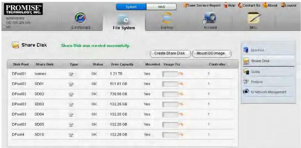
Task: Click the SD01 share disk name
Action: (x=39, y=84)
